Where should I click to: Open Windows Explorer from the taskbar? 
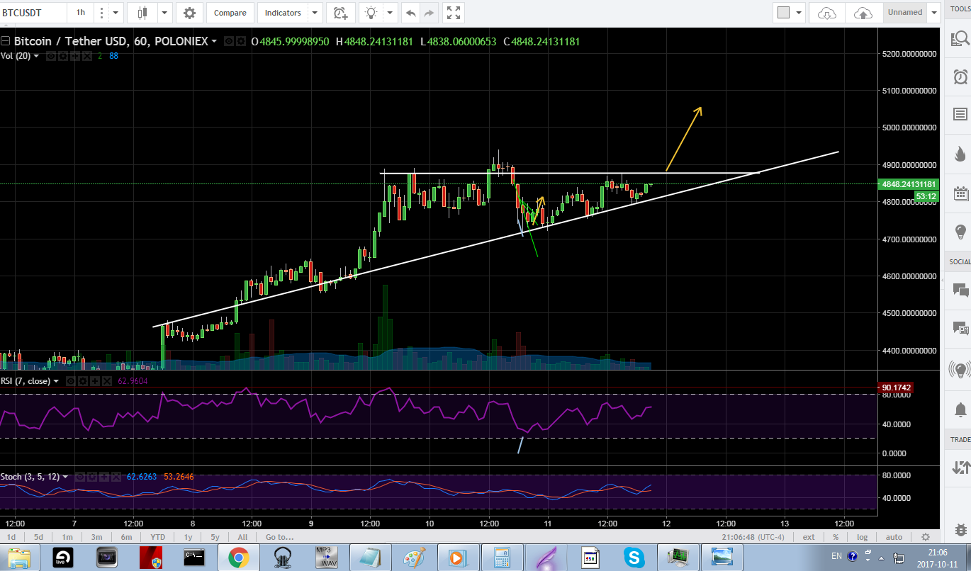click(x=19, y=557)
